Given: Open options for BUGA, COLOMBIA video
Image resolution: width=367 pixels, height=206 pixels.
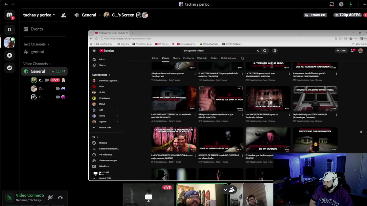Looking at the screenshot, I should pyautogui.click(x=242, y=74).
